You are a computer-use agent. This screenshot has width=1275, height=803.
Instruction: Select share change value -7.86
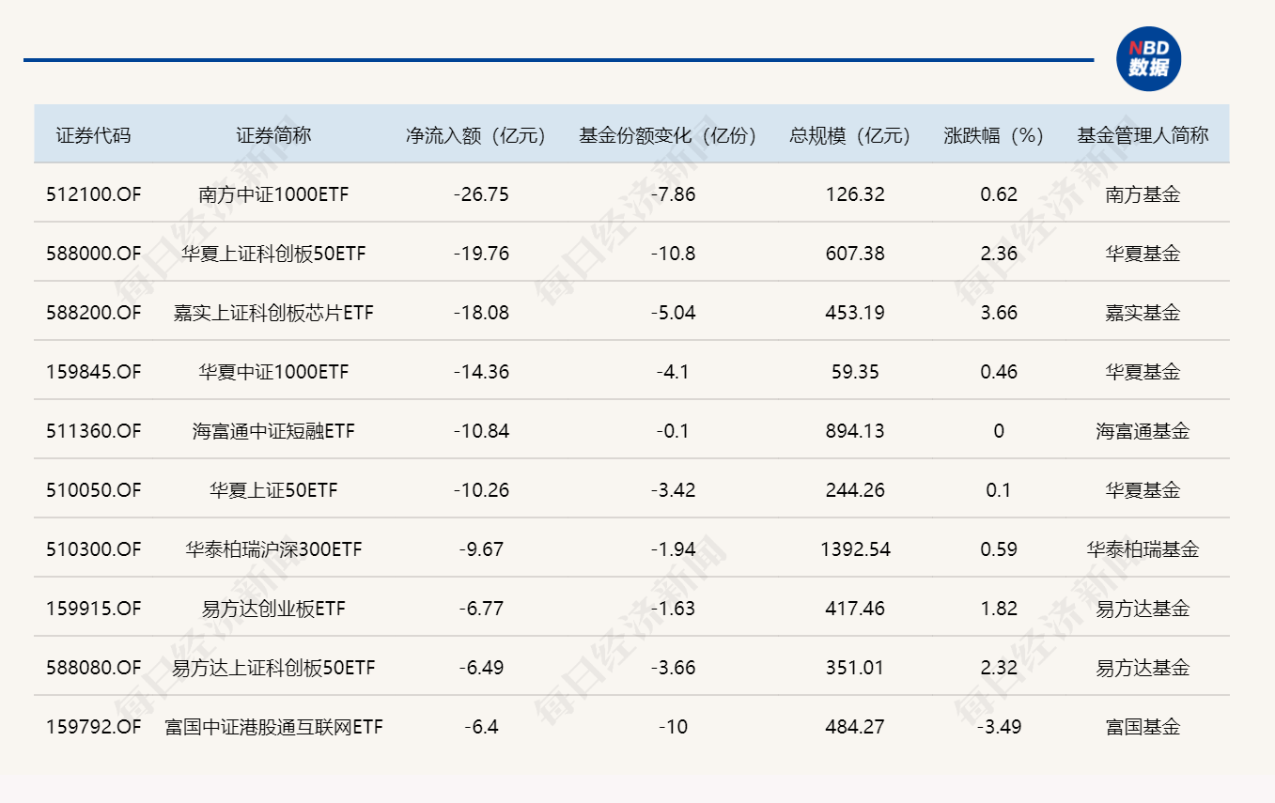pos(674,194)
